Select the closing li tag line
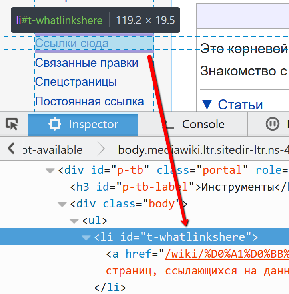The height and width of the screenshot is (294, 289). pos(110,288)
